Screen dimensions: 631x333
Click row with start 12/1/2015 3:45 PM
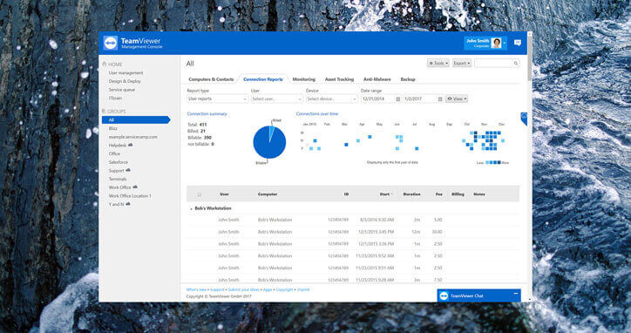pos(353,232)
